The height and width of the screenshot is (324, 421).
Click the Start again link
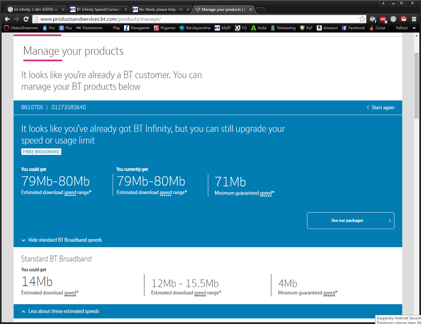[x=381, y=108]
